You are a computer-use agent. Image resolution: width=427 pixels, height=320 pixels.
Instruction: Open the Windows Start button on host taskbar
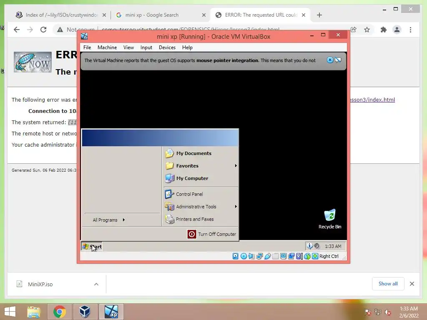10,312
